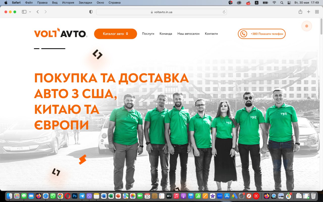This screenshot has width=323, height=202.
Task: Open the Файл menu
Action: (29, 3)
